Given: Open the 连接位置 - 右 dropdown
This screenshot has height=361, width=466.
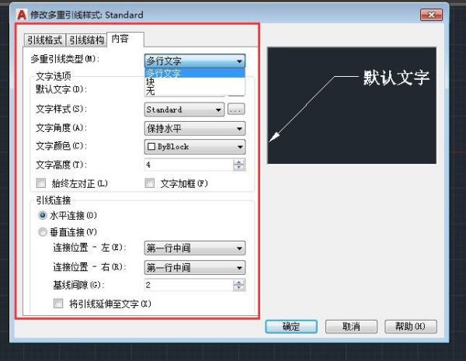Looking at the screenshot, I should (x=195, y=267).
